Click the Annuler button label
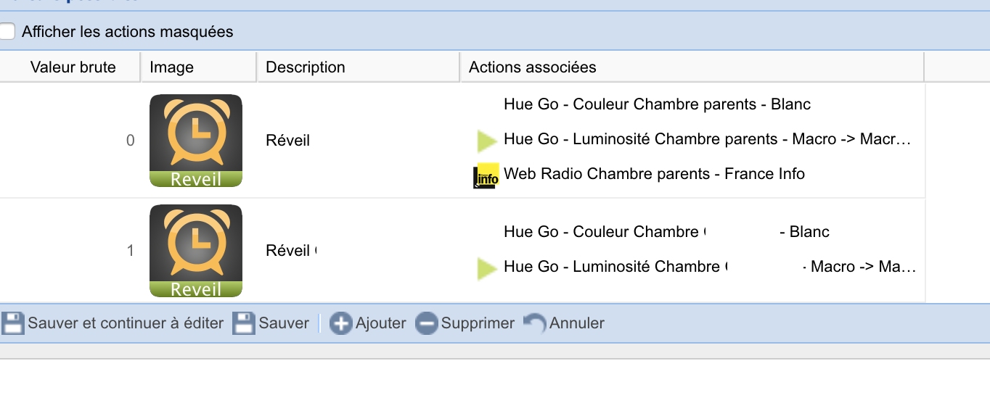Screen dimensions: 990x403 (x=577, y=323)
